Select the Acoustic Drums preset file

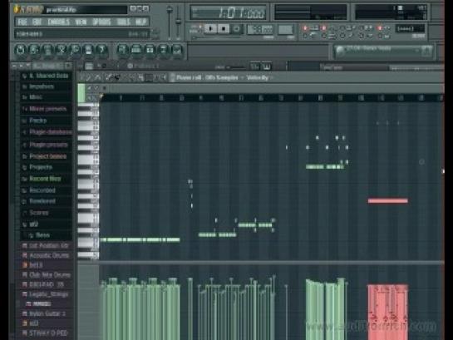tap(47, 255)
